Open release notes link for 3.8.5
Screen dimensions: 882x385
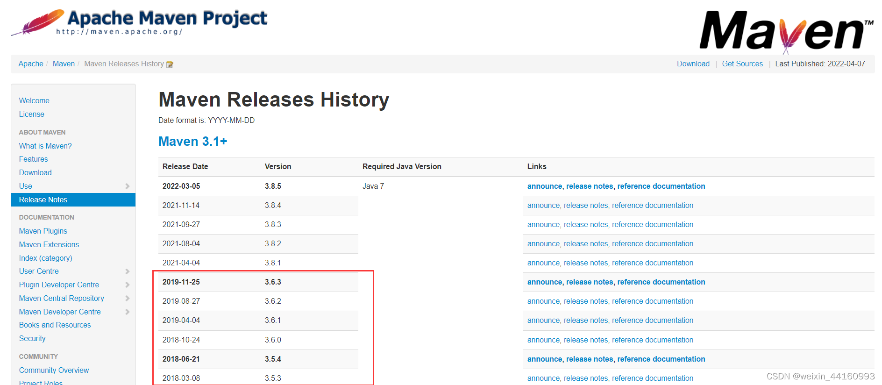(590, 186)
